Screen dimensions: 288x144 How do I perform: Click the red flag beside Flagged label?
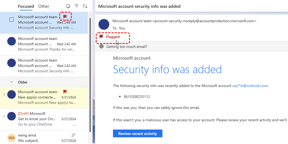click(x=101, y=37)
